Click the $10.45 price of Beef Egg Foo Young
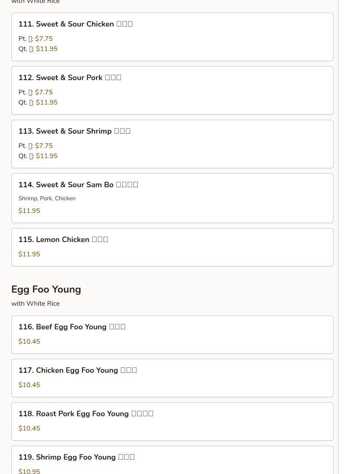 29,342
